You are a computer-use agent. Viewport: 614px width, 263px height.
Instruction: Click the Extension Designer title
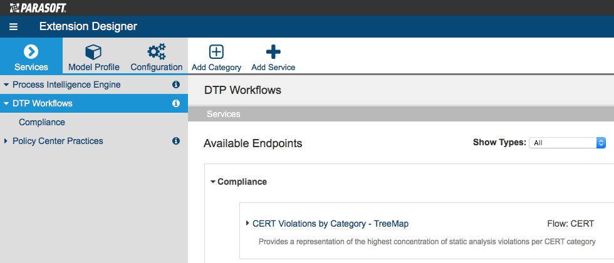point(88,26)
